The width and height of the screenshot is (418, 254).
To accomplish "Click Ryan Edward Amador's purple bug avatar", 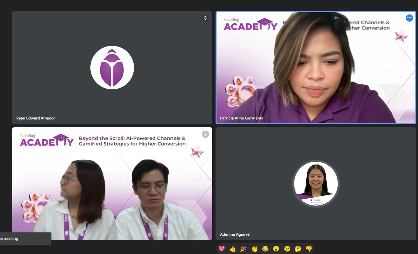I will pos(112,68).
